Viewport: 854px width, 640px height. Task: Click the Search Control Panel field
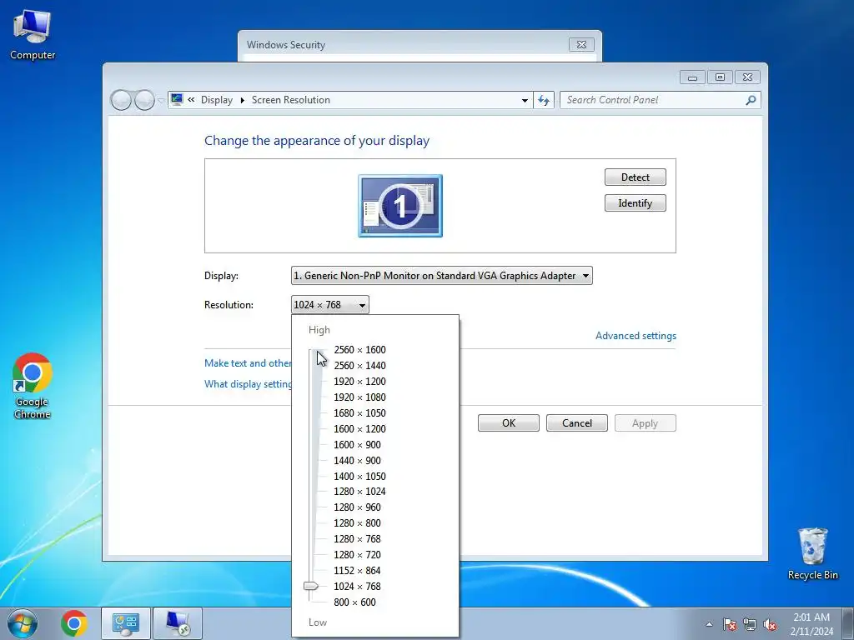point(654,100)
